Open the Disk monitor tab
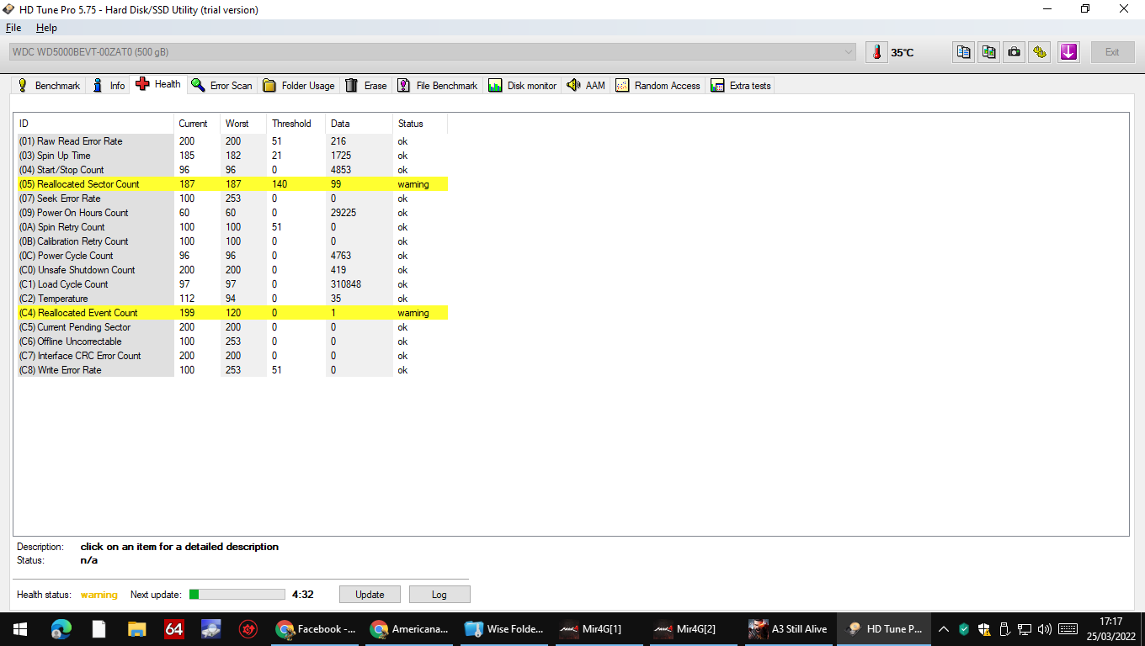Viewport: 1145px width, 646px height. 522,86
